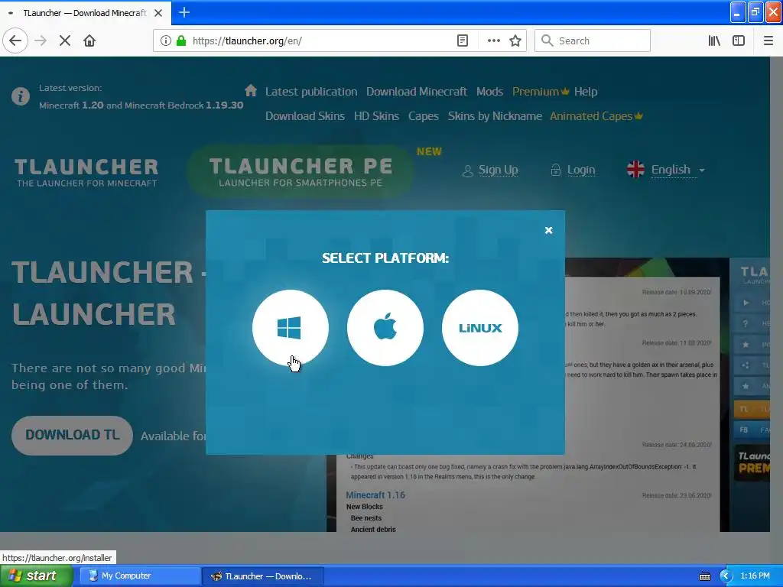Open Download Skins menu item
The image size is (783, 587).
[304, 116]
